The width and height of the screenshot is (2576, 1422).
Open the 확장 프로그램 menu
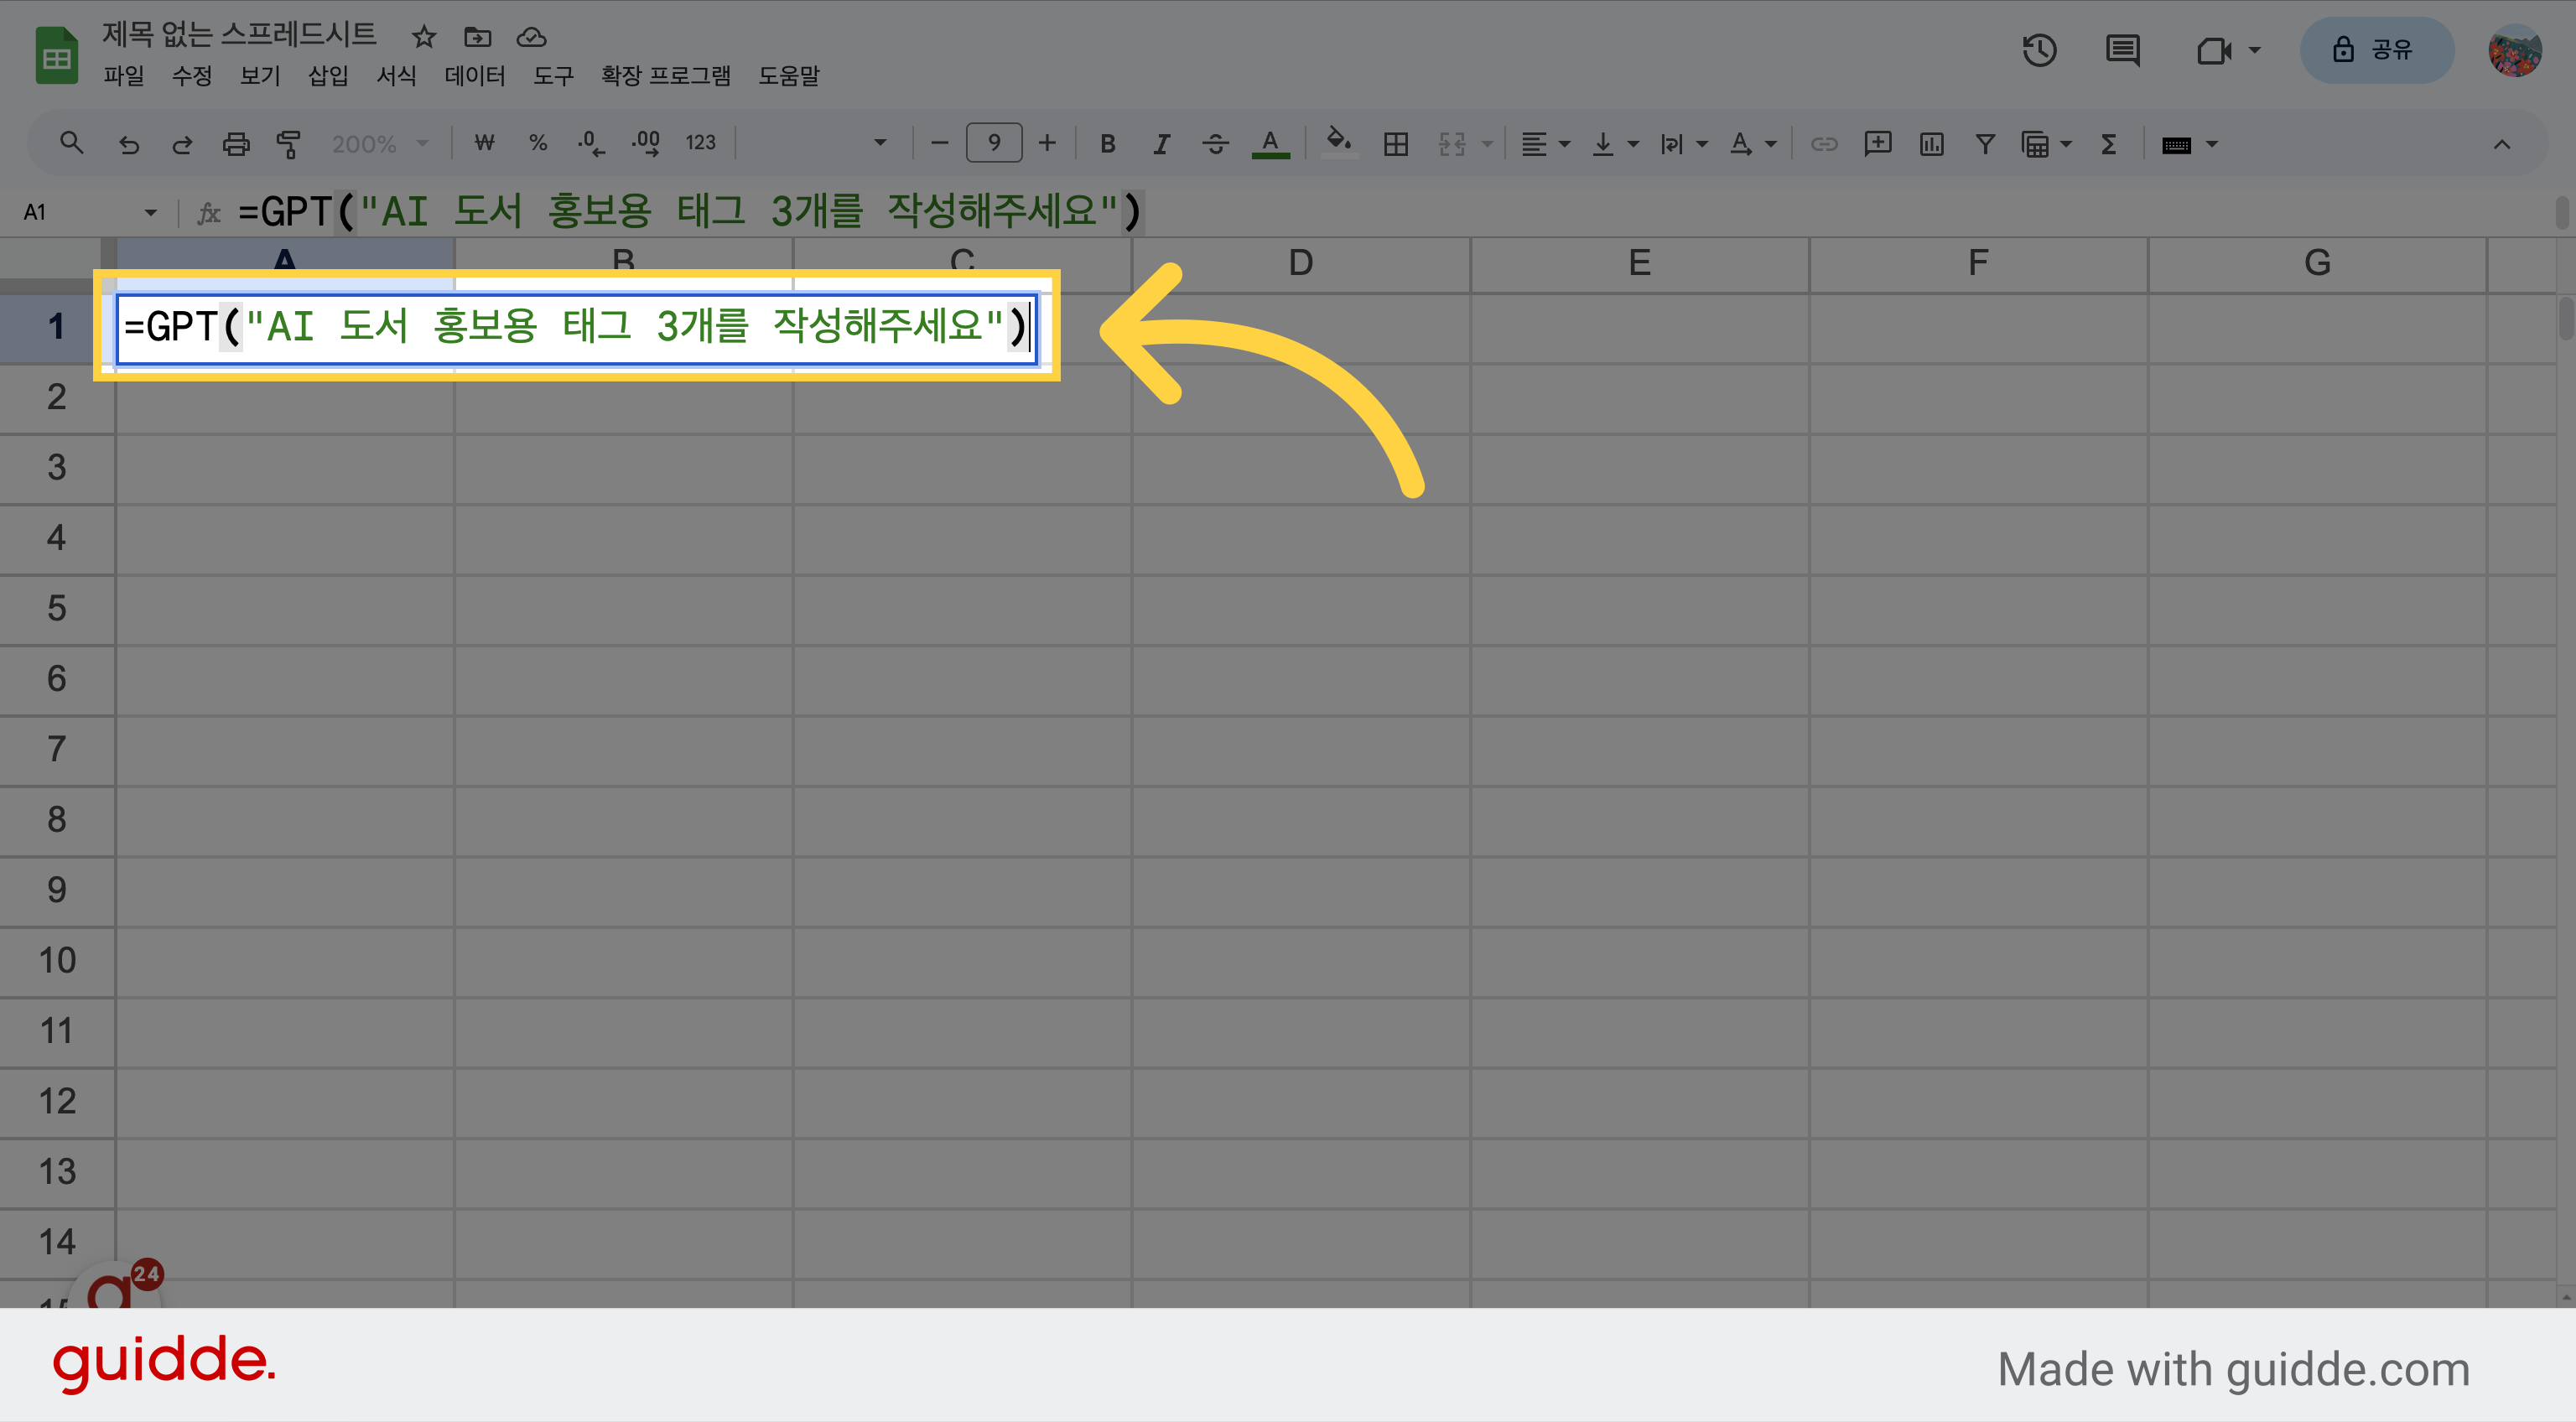665,76
